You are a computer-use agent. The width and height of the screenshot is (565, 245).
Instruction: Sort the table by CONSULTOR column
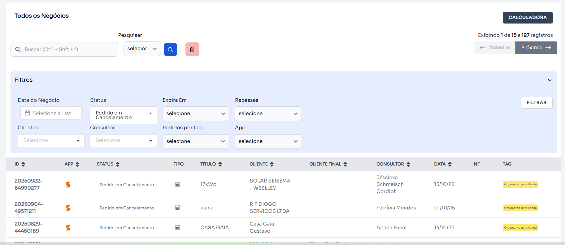point(408,164)
